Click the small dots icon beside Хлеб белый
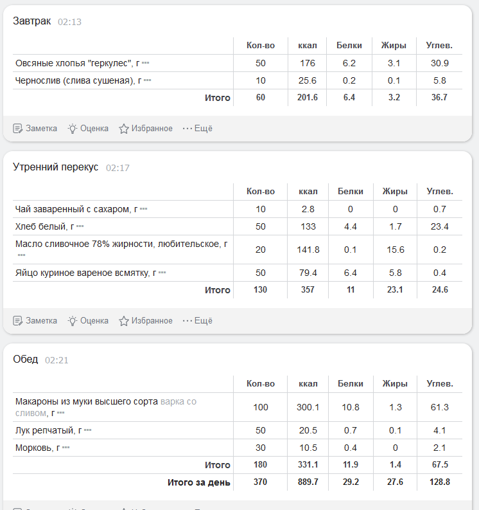The height and width of the screenshot is (510, 479). [80, 226]
